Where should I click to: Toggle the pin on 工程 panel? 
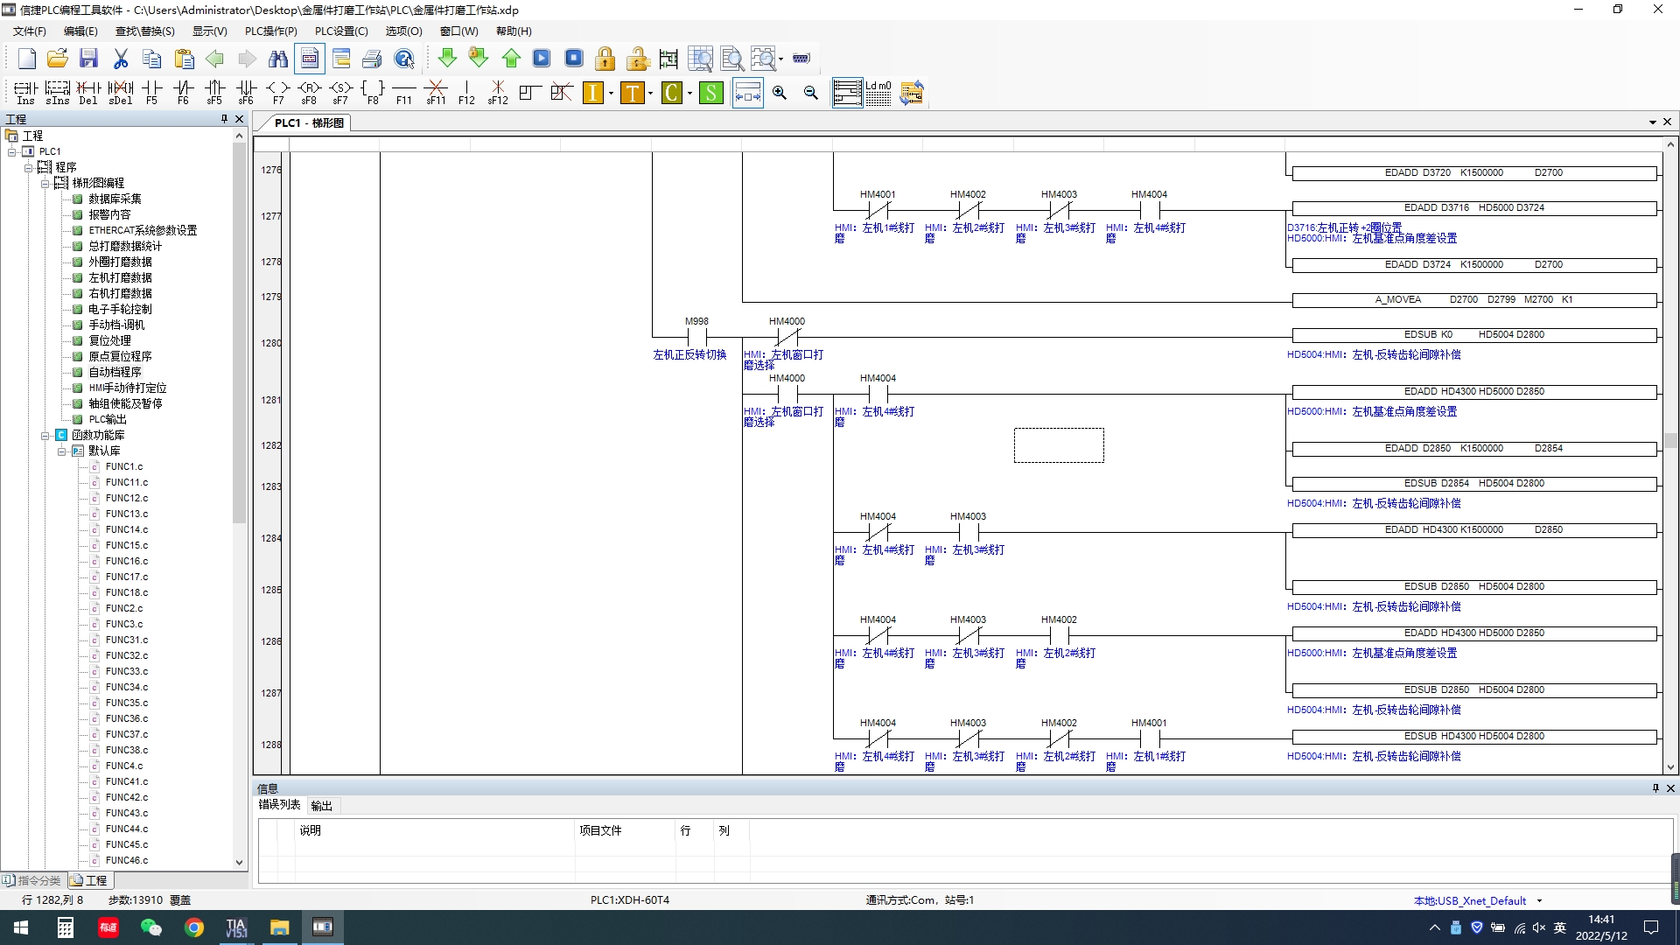coord(224,119)
